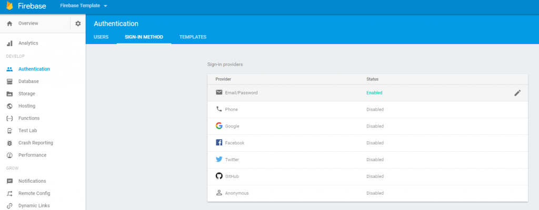This screenshot has height=210, width=539.
Task: Open Test Lab from the sidebar
Action: coord(27,131)
